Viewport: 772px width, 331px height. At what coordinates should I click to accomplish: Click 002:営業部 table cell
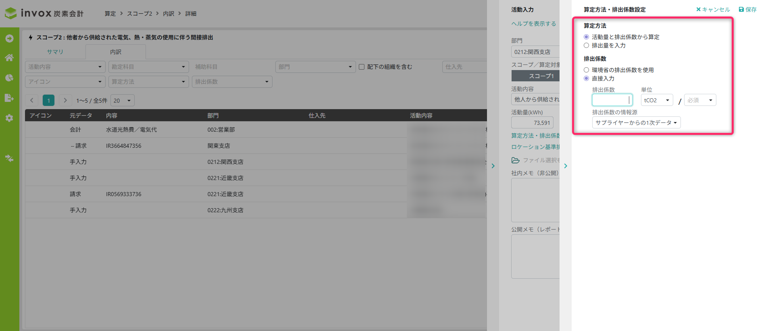click(221, 130)
